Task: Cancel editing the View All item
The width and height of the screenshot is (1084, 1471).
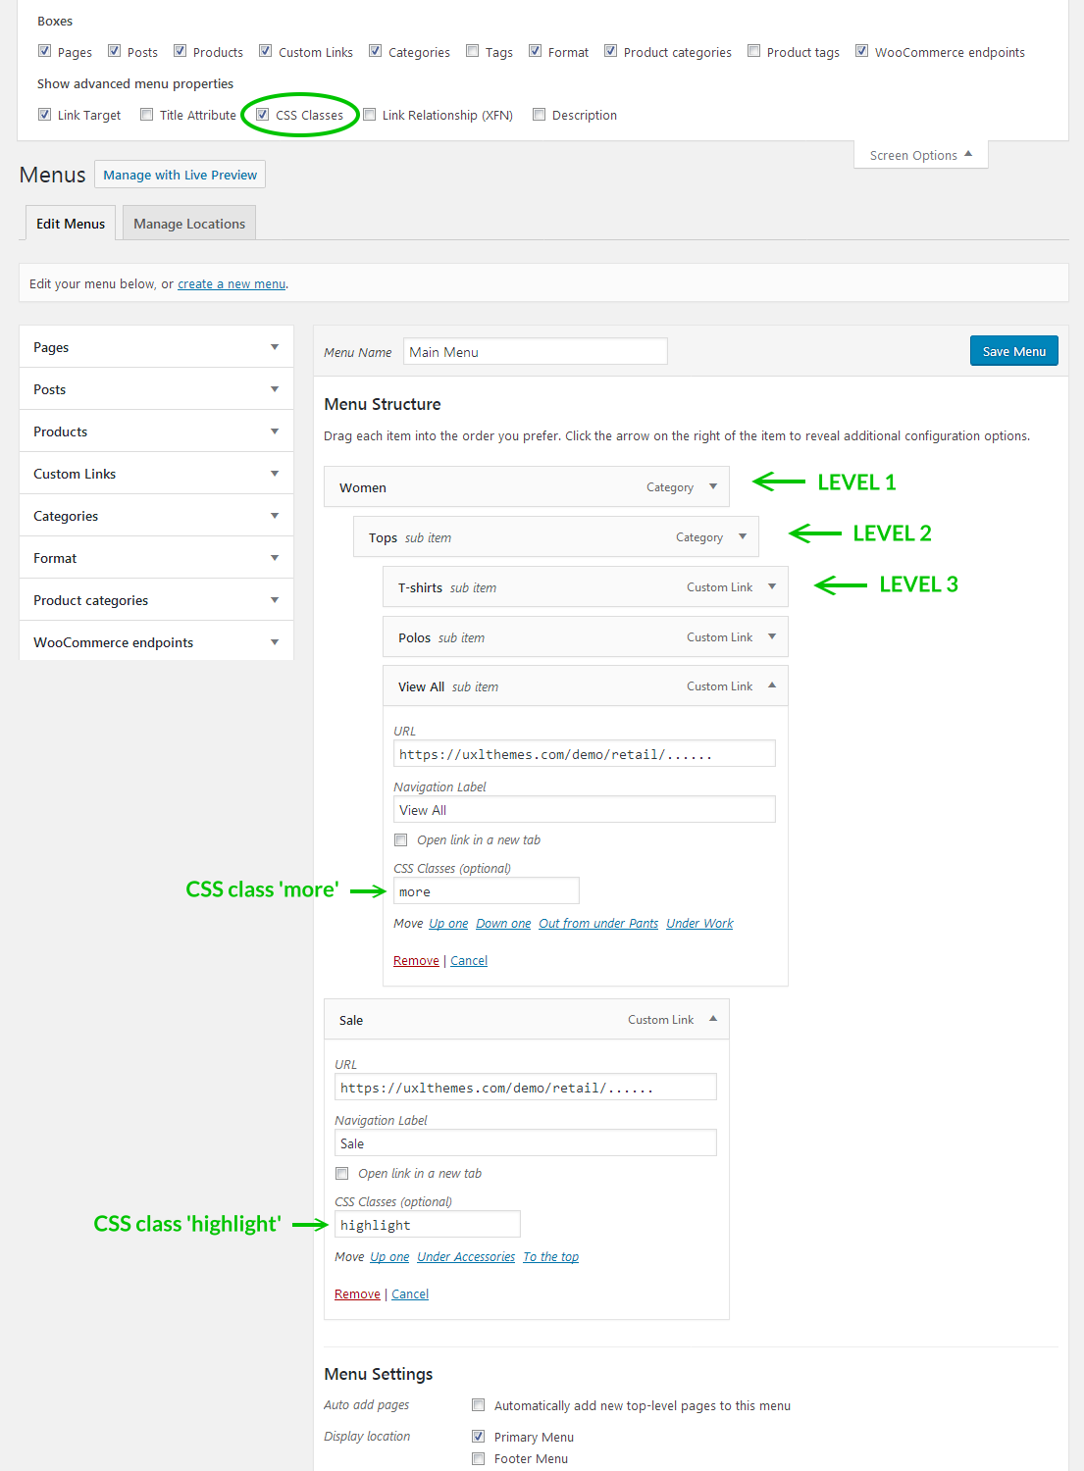Action: coord(469,961)
